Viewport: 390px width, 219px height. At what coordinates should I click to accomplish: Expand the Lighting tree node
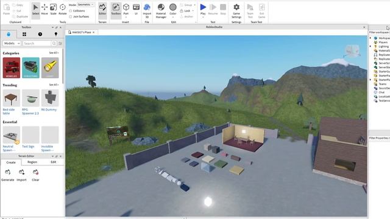[x=370, y=46]
